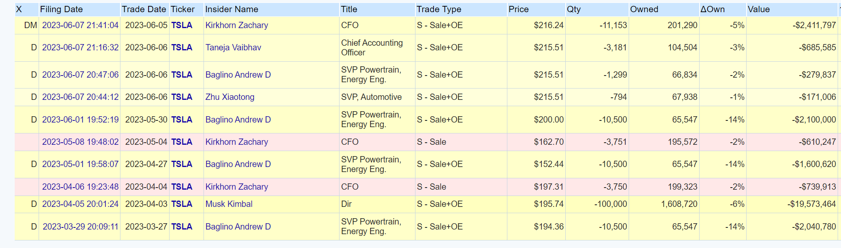Open the 2023-04-05 20:01:24 filing link

[80, 204]
